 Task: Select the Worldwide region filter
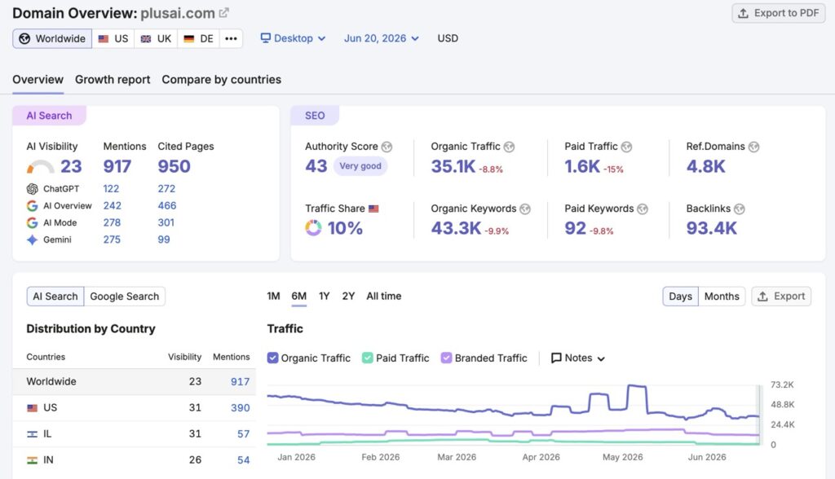(x=52, y=38)
